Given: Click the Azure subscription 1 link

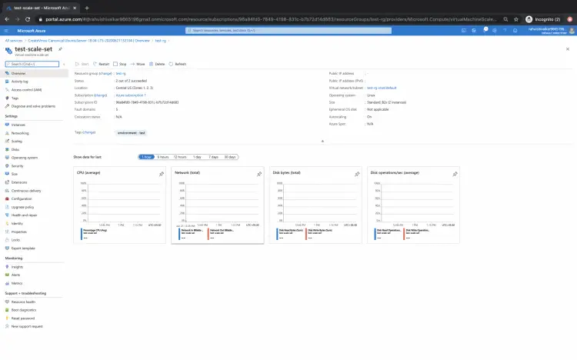Looking at the screenshot, I should pos(131,95).
